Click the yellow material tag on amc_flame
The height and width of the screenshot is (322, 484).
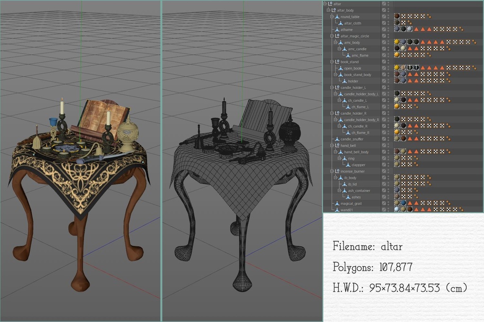point(397,55)
